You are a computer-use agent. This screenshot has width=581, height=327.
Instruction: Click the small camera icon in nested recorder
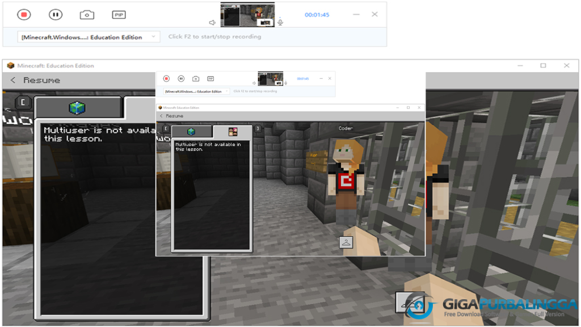196,78
